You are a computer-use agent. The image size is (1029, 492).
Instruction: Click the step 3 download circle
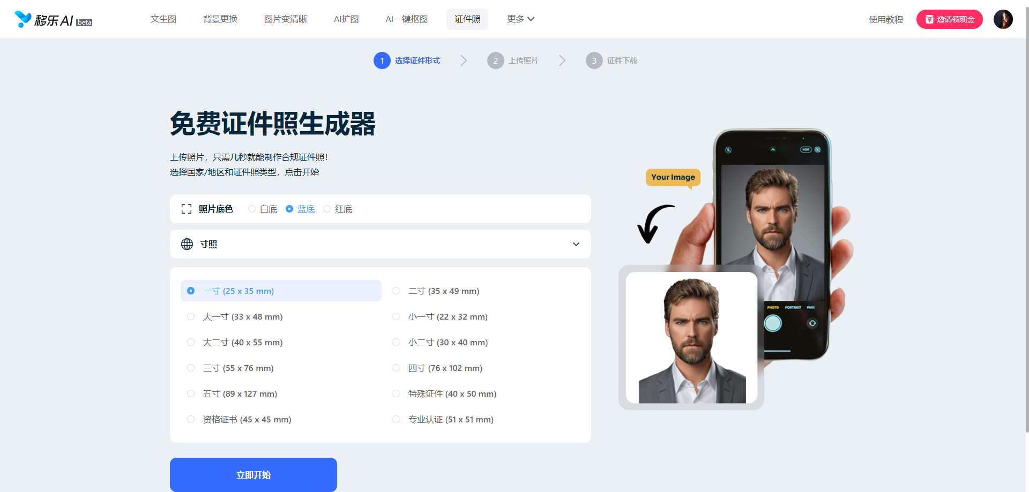click(x=594, y=60)
